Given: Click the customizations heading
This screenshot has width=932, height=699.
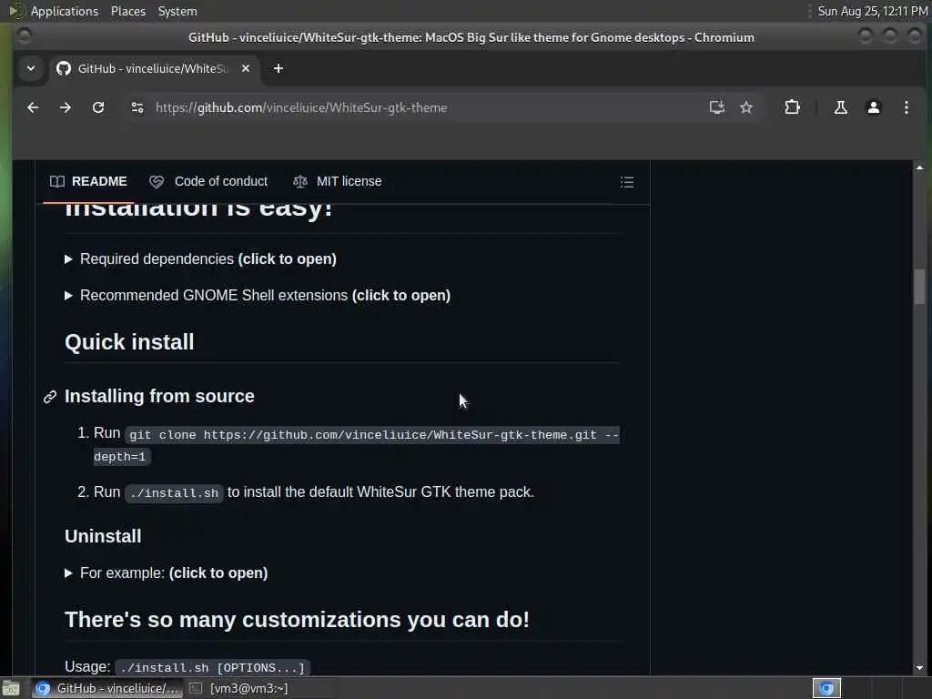Looking at the screenshot, I should [297, 620].
